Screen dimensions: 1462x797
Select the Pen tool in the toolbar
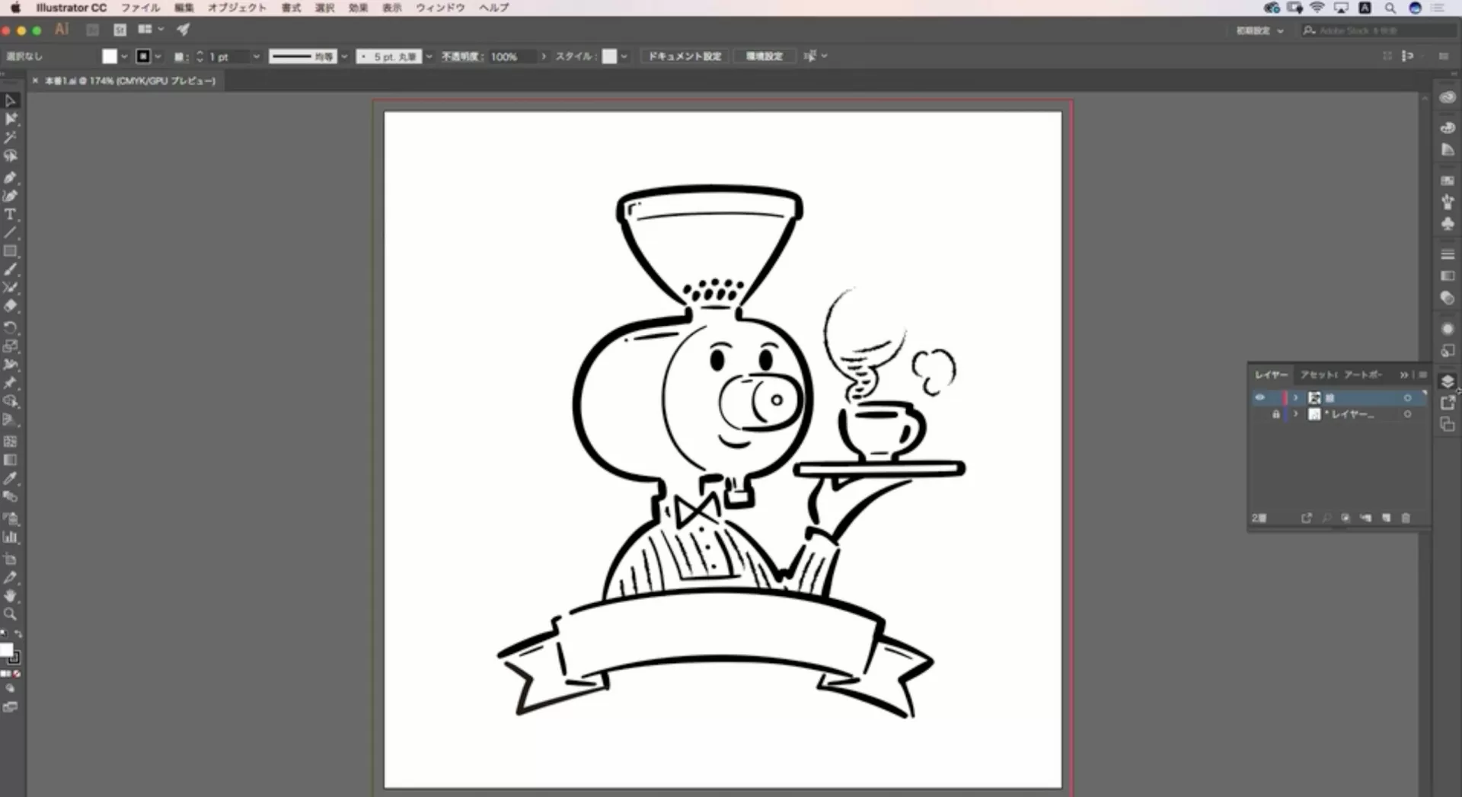(x=10, y=177)
